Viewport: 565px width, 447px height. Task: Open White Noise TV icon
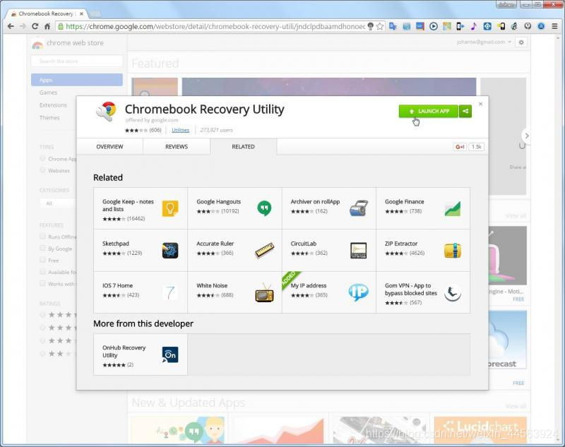(x=264, y=292)
